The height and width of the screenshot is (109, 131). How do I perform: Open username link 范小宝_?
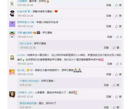point(22,70)
